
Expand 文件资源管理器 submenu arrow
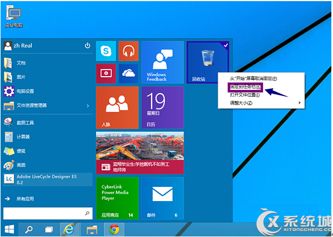pyautogui.click(x=88, y=105)
